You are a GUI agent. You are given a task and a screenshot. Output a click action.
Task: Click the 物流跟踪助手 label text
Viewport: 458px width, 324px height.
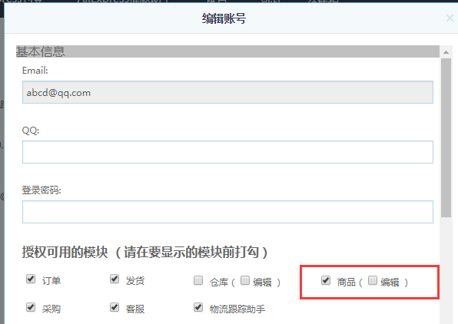(x=237, y=309)
